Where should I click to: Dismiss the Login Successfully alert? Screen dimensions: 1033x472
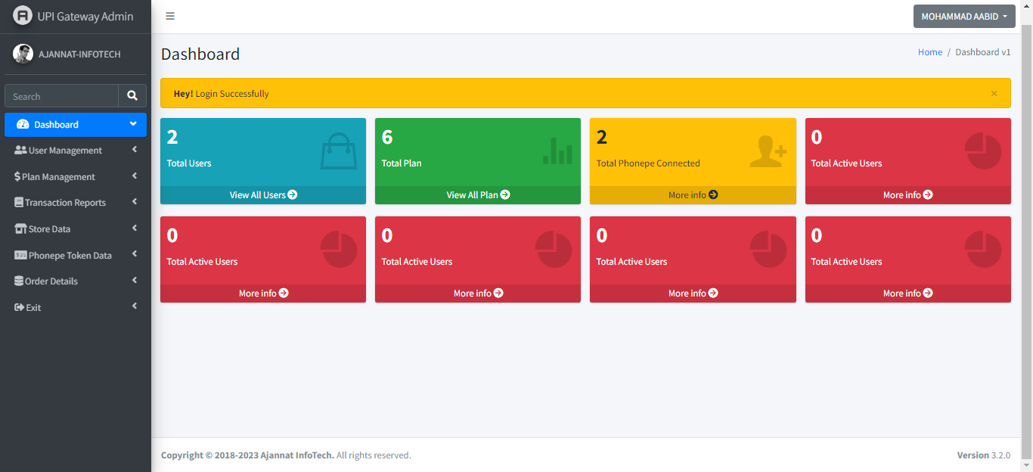click(x=994, y=93)
